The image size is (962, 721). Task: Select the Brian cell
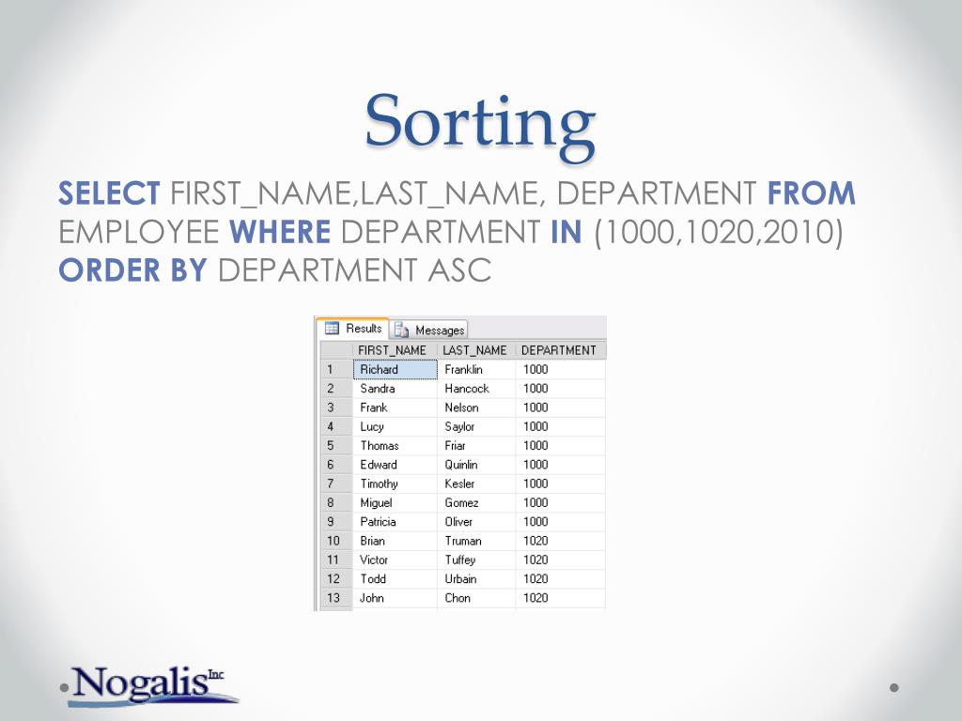(396, 541)
